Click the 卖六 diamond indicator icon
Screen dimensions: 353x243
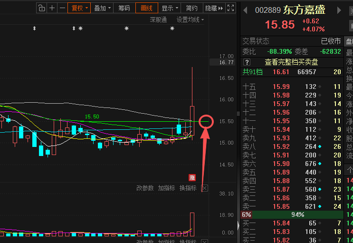pyautogui.click(x=320, y=164)
